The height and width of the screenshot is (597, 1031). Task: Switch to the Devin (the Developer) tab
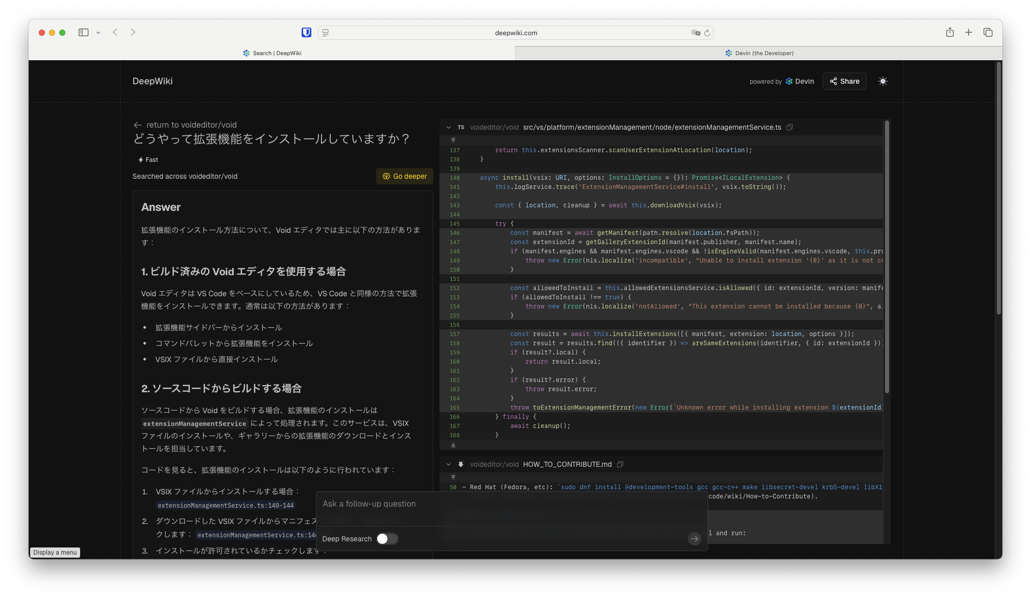point(759,53)
